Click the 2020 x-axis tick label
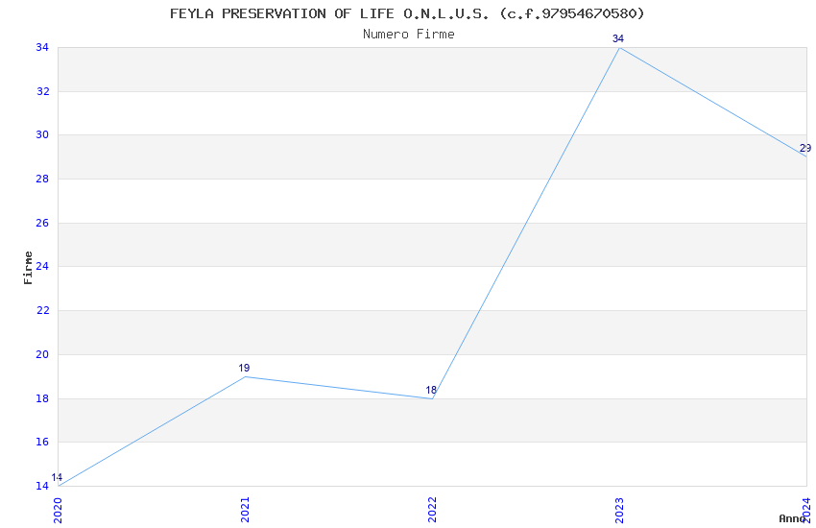This screenshot has width=816, height=528. point(58,510)
